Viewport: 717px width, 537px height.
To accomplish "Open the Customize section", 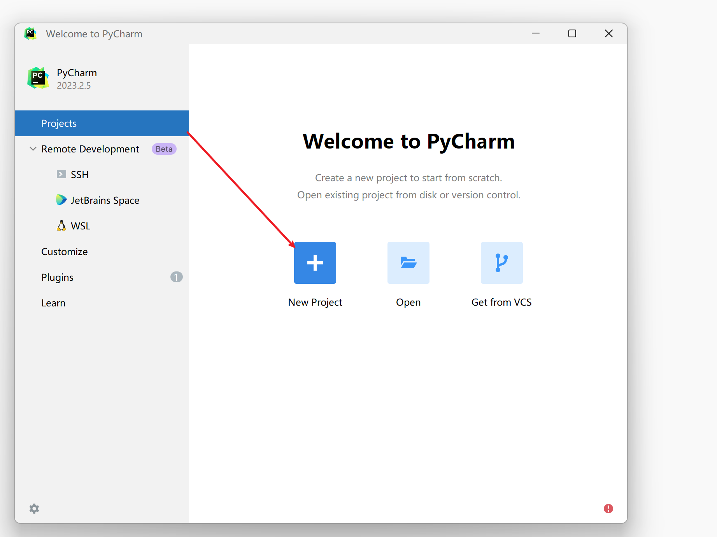I will (x=65, y=252).
